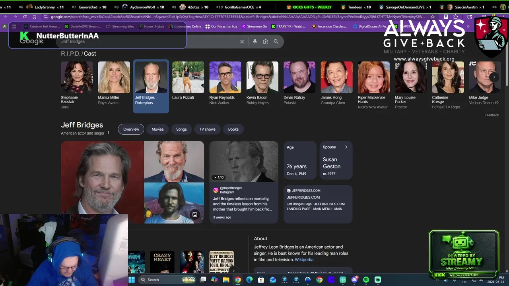Switch to the TV shows tab
Viewport: 509px width, 286px height.
(x=207, y=129)
